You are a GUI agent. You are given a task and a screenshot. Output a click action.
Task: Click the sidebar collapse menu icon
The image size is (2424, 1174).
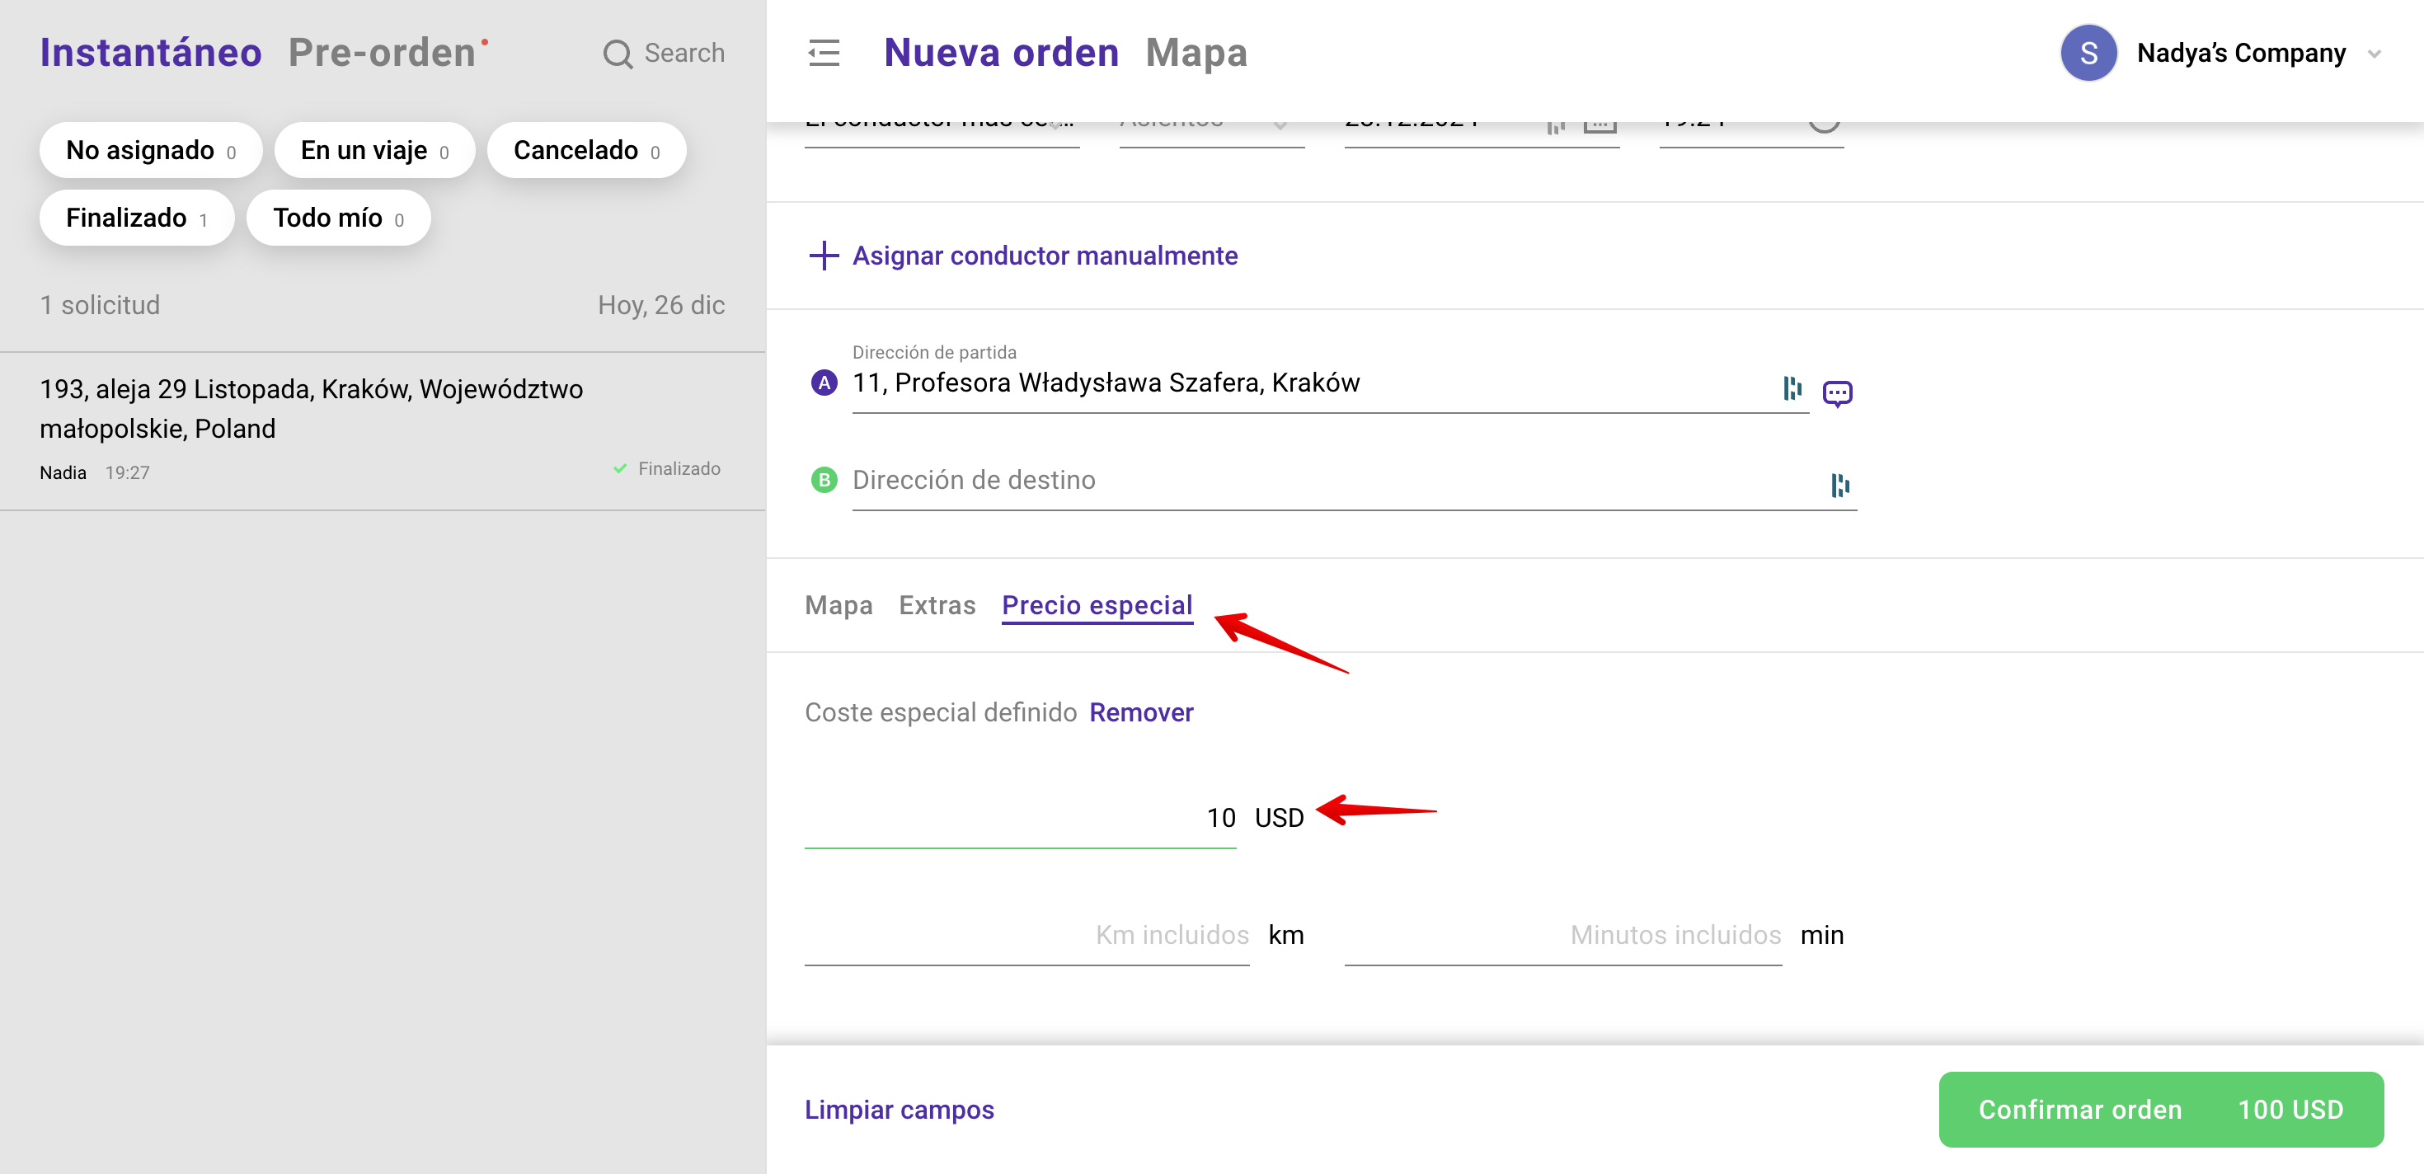pos(824,53)
